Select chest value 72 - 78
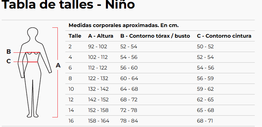262x127 pixels. [129, 110]
